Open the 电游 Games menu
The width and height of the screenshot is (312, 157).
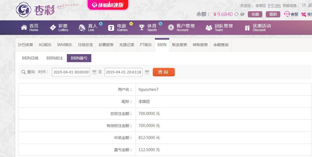pos(118,28)
